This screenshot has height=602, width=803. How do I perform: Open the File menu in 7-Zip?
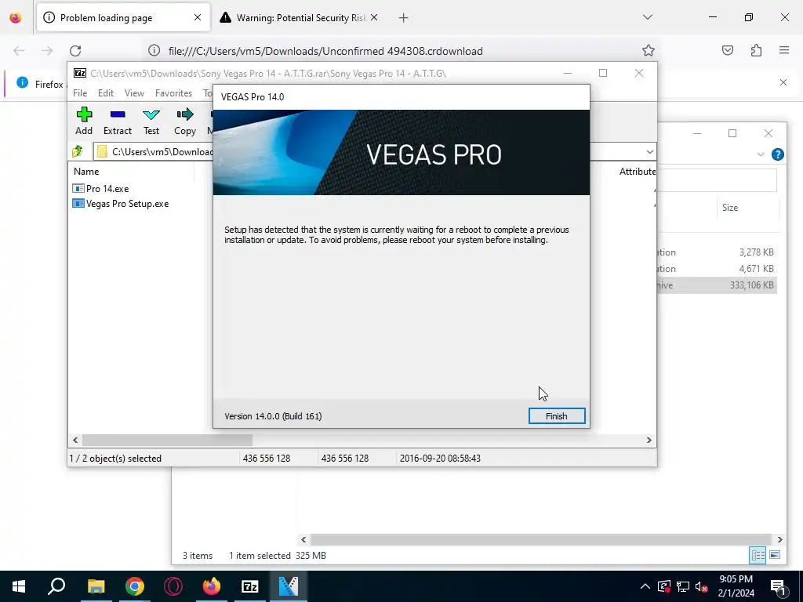tap(80, 93)
